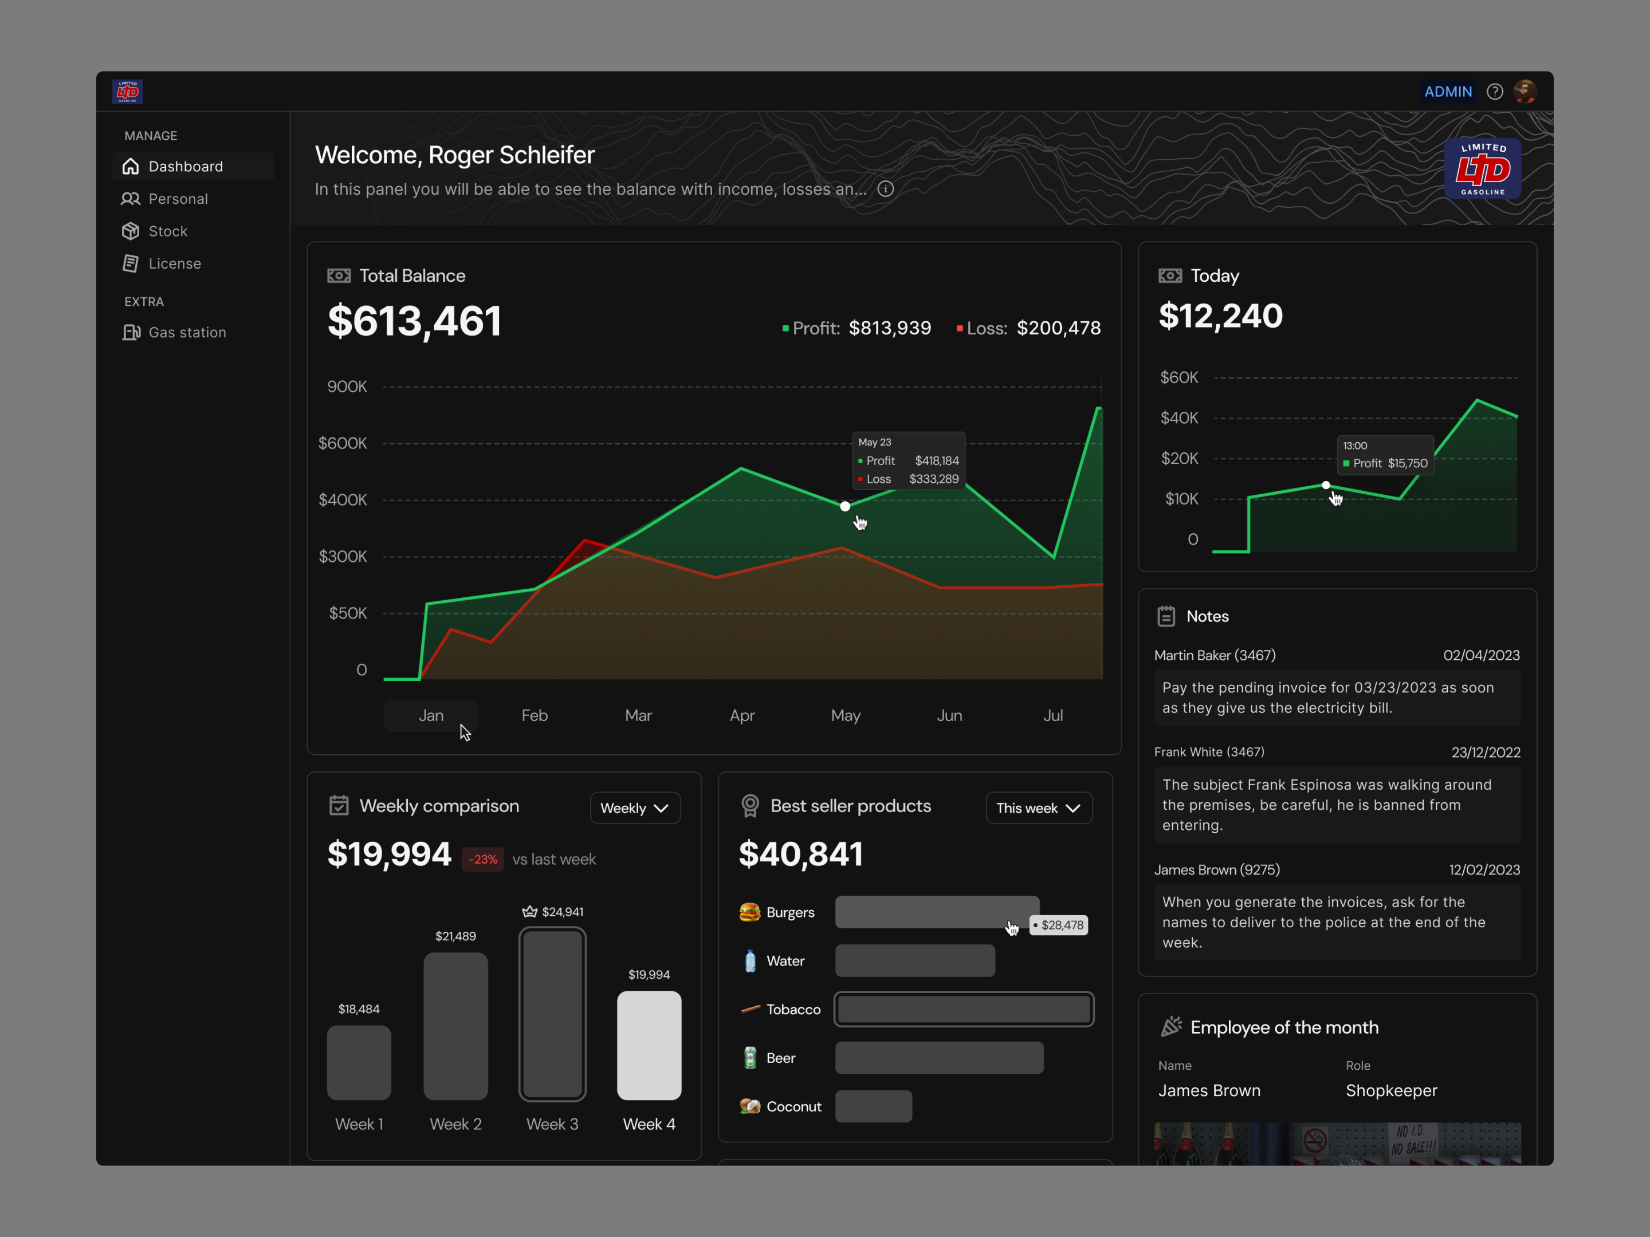Viewport: 1650px width, 1237px height.
Task: Select the Week 3 bar
Action: click(552, 1014)
